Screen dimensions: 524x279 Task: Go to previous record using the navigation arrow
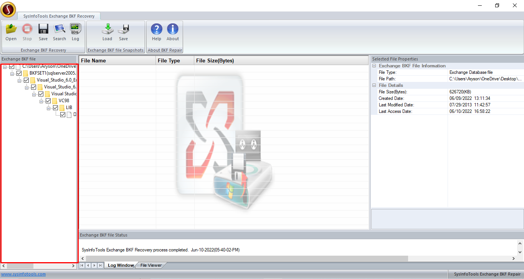(88, 265)
